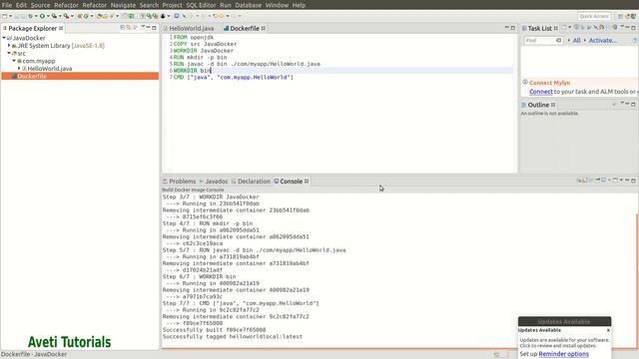This screenshot has width=639, height=359.
Task: Open the Reminder options link
Action: (563, 354)
